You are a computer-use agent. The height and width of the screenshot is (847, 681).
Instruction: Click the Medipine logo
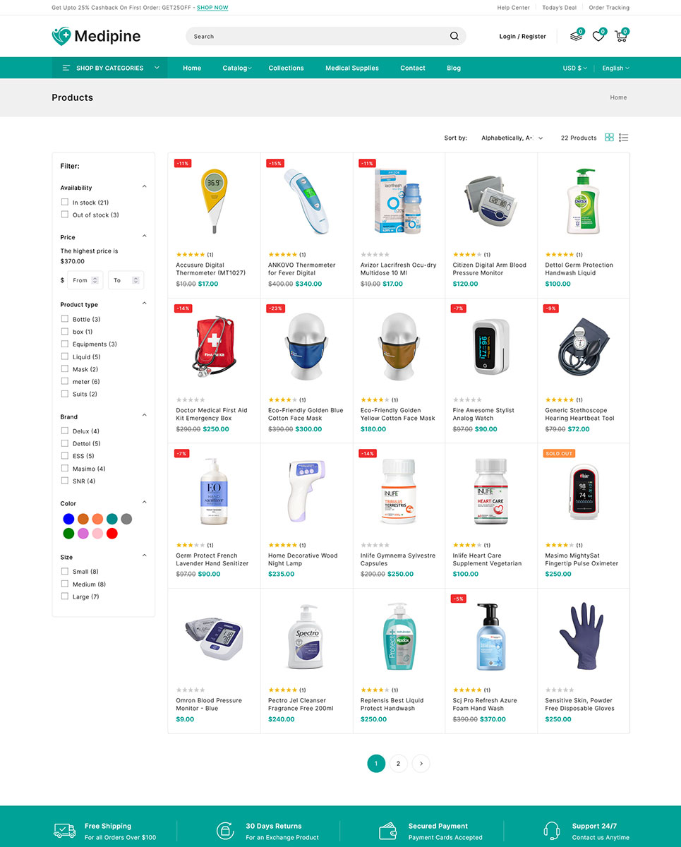(x=96, y=36)
